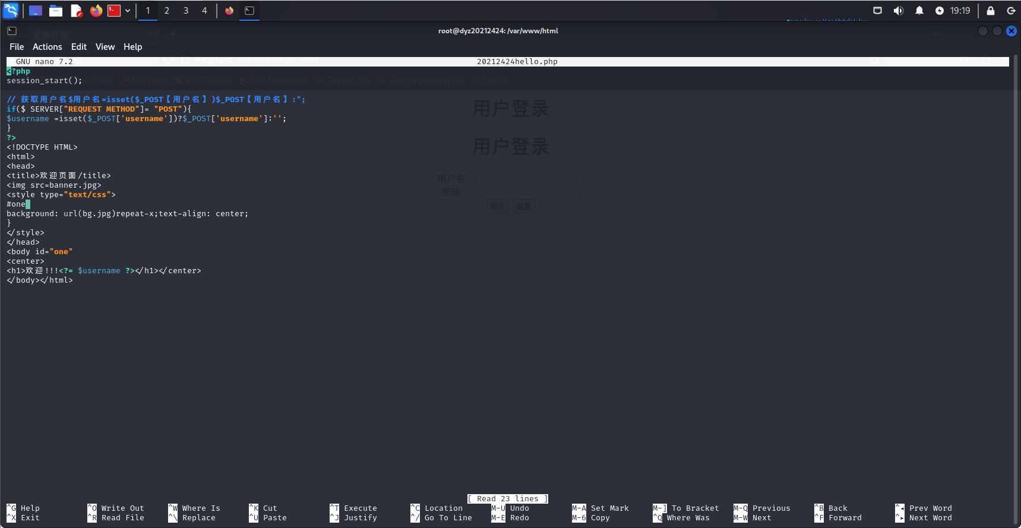The image size is (1021, 528).
Task: Click the 'Write Out' shortcut label
Action: [123, 508]
